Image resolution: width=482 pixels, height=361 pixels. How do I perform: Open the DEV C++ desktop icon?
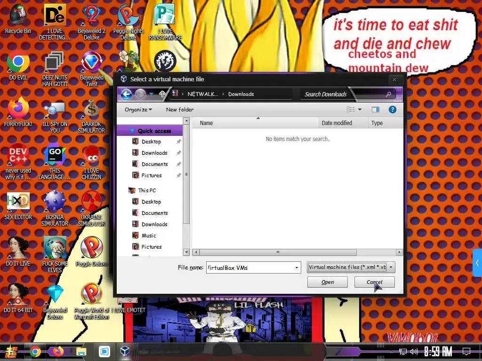click(x=18, y=162)
